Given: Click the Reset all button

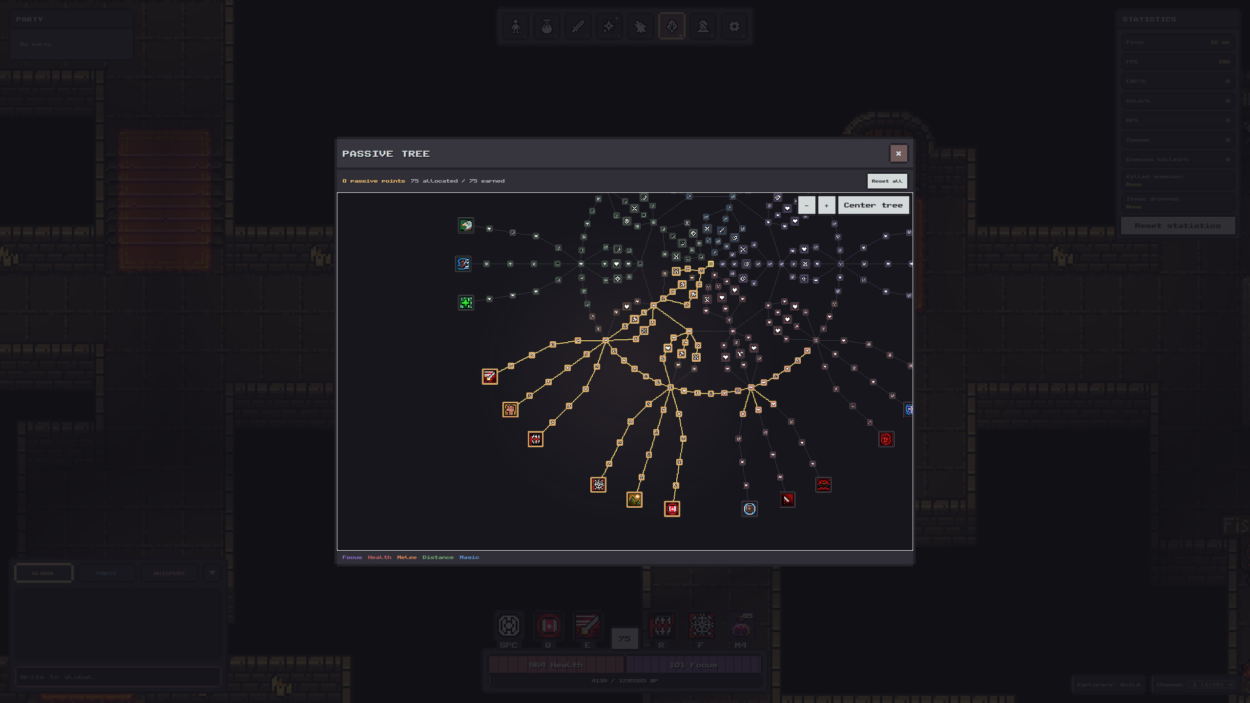Looking at the screenshot, I should point(887,181).
